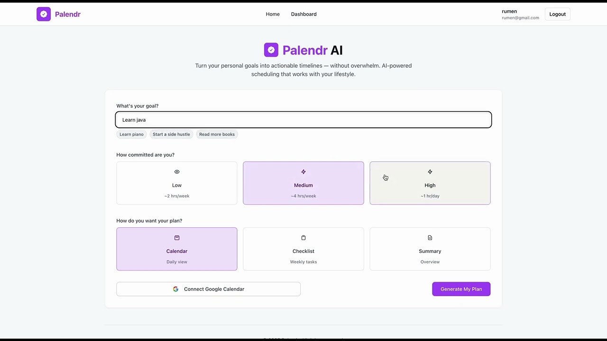Screen dimensions: 607x341
Task: Click the Generate My Plan button
Action: click(x=461, y=289)
